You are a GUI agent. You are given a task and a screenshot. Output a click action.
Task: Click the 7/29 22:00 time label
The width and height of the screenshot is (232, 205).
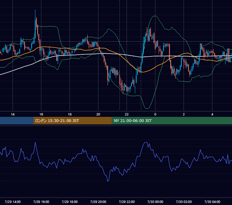pyautogui.click(x=127, y=202)
